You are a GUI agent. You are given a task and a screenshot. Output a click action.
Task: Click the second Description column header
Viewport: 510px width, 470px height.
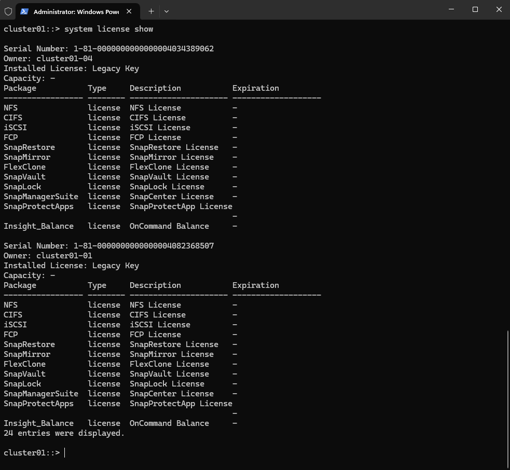click(x=155, y=285)
